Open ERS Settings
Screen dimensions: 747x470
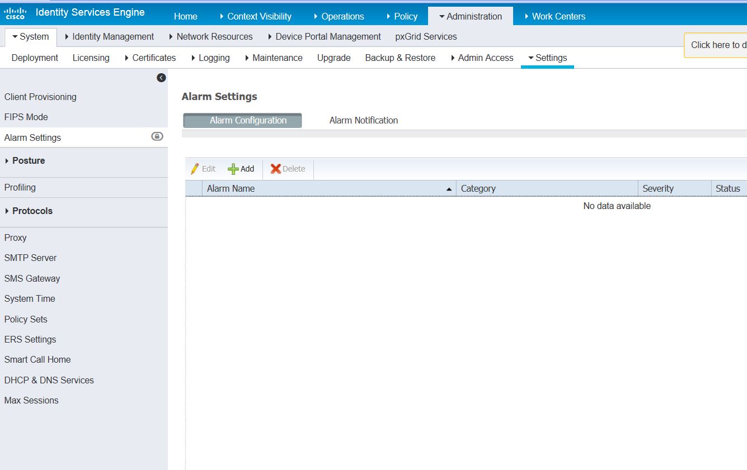coord(30,339)
